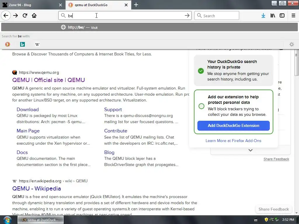Viewport: 299px width, 224px height.
Task: Click the https://www.qemu.org URL text
Action: coord(39,72)
